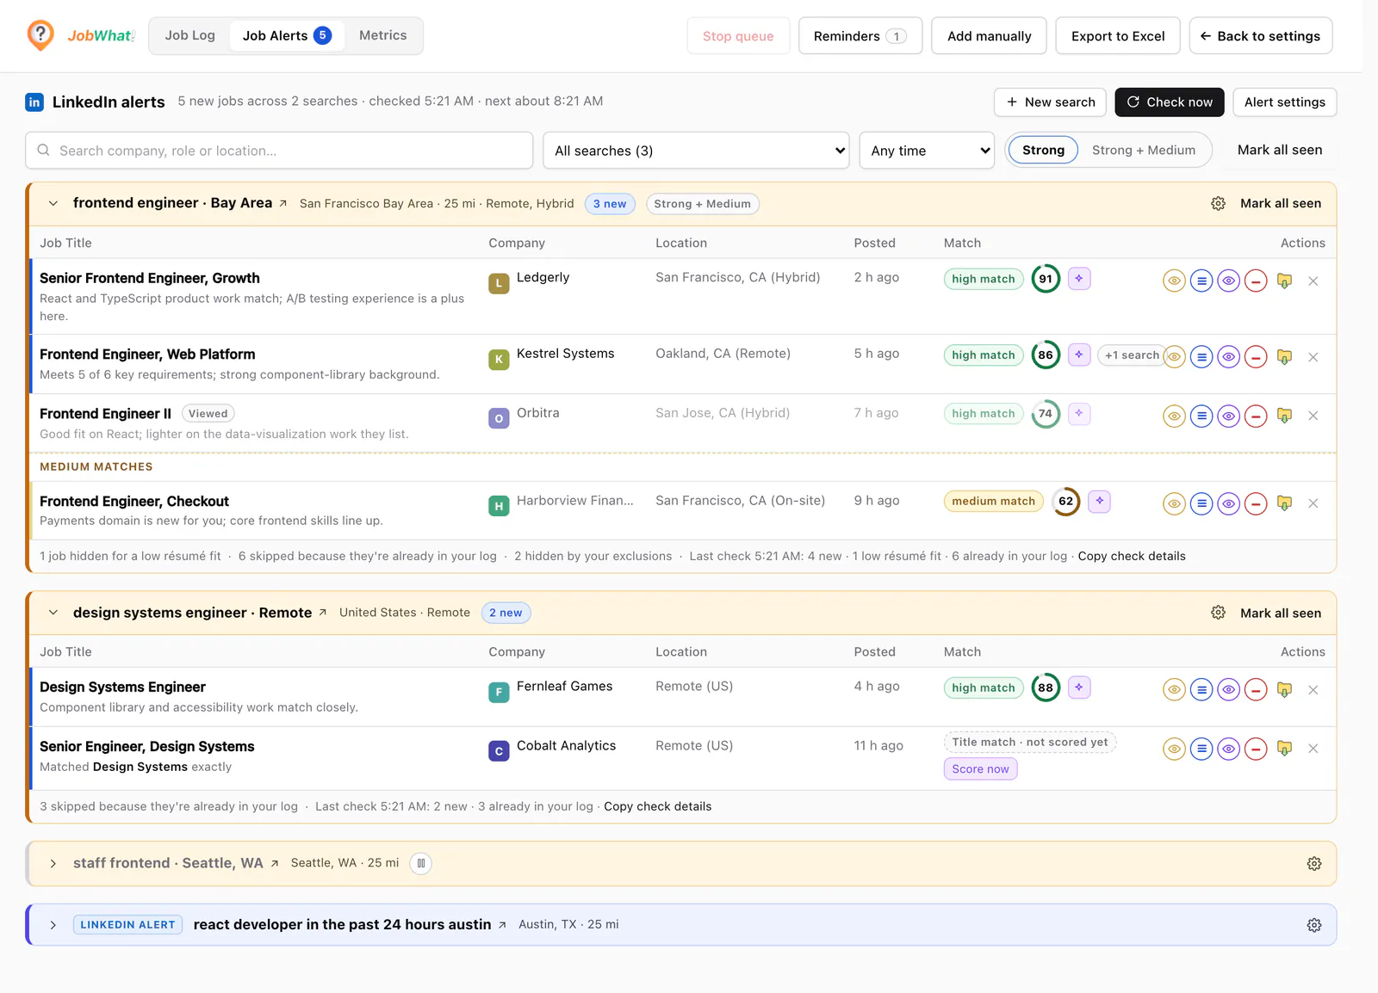Image resolution: width=1378 pixels, height=993 pixels.
Task: Click the sparkle icon in Kestrel Systems row
Action: point(1079,355)
